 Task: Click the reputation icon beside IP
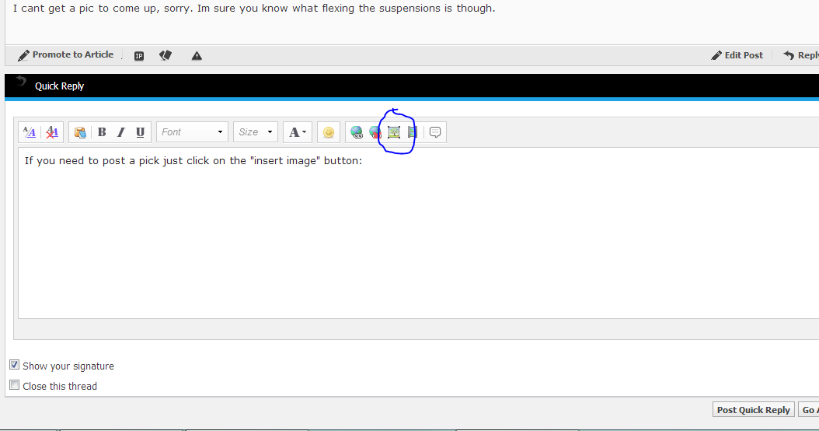[166, 55]
